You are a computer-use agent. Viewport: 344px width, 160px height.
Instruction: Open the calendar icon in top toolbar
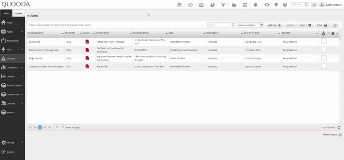[179, 5]
